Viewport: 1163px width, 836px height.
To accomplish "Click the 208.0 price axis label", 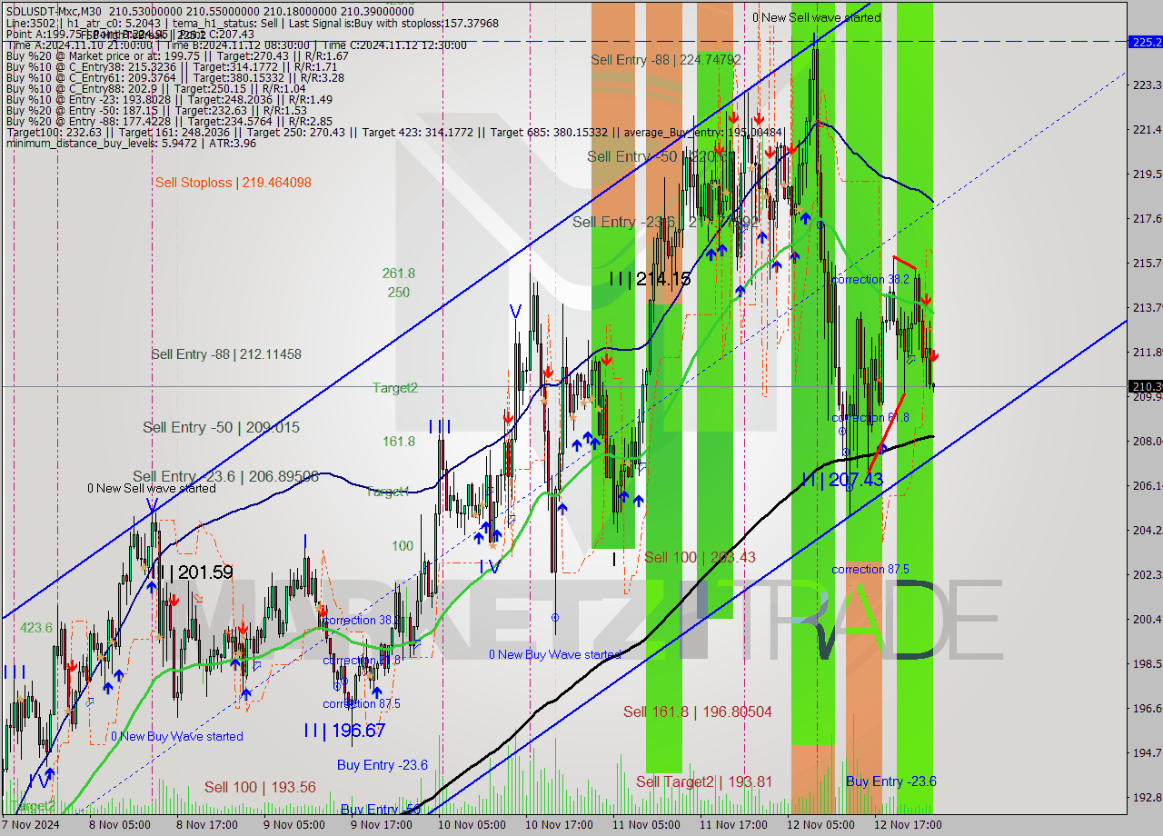I will 1148,441.
